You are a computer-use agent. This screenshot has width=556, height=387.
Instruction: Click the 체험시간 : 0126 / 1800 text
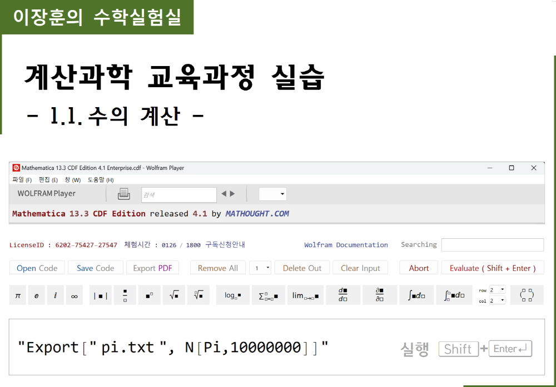[162, 245]
